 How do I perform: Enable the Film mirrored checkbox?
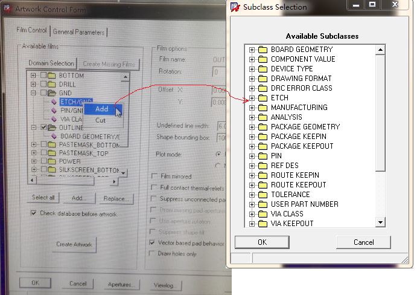pos(153,177)
